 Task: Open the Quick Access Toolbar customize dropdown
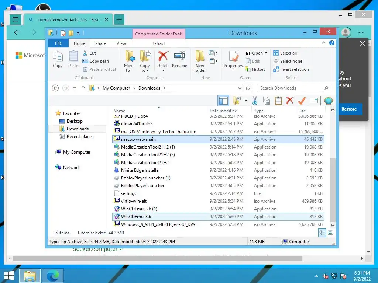point(78,33)
